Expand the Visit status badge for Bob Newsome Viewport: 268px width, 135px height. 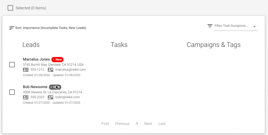tap(55, 87)
